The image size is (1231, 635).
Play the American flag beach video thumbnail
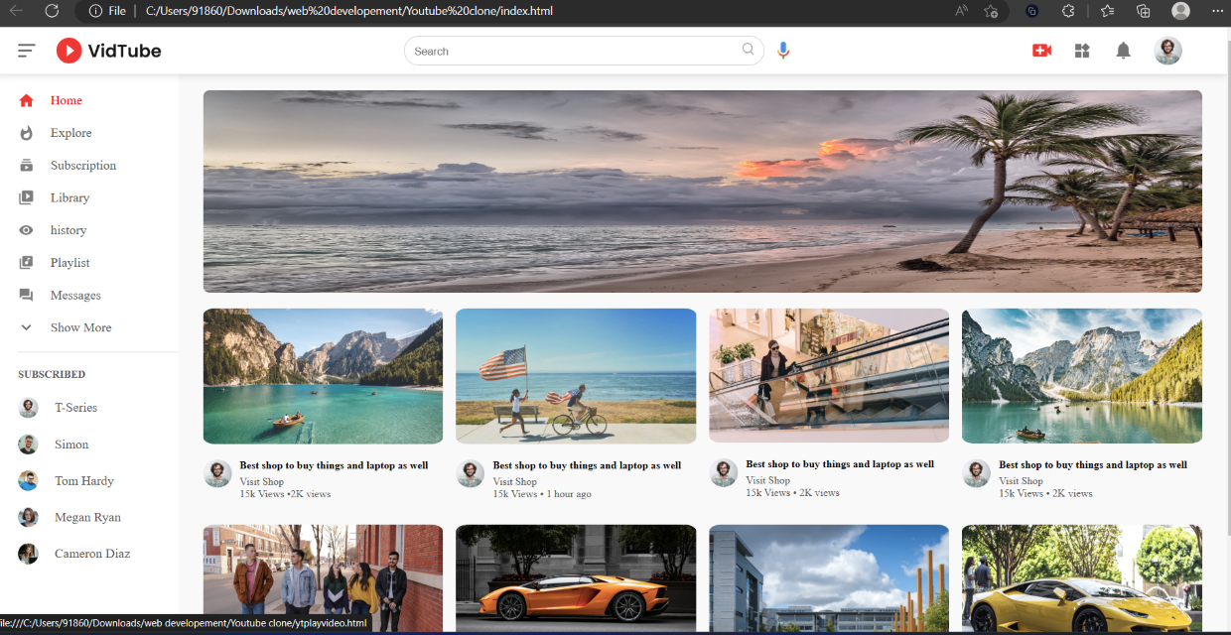coord(576,375)
